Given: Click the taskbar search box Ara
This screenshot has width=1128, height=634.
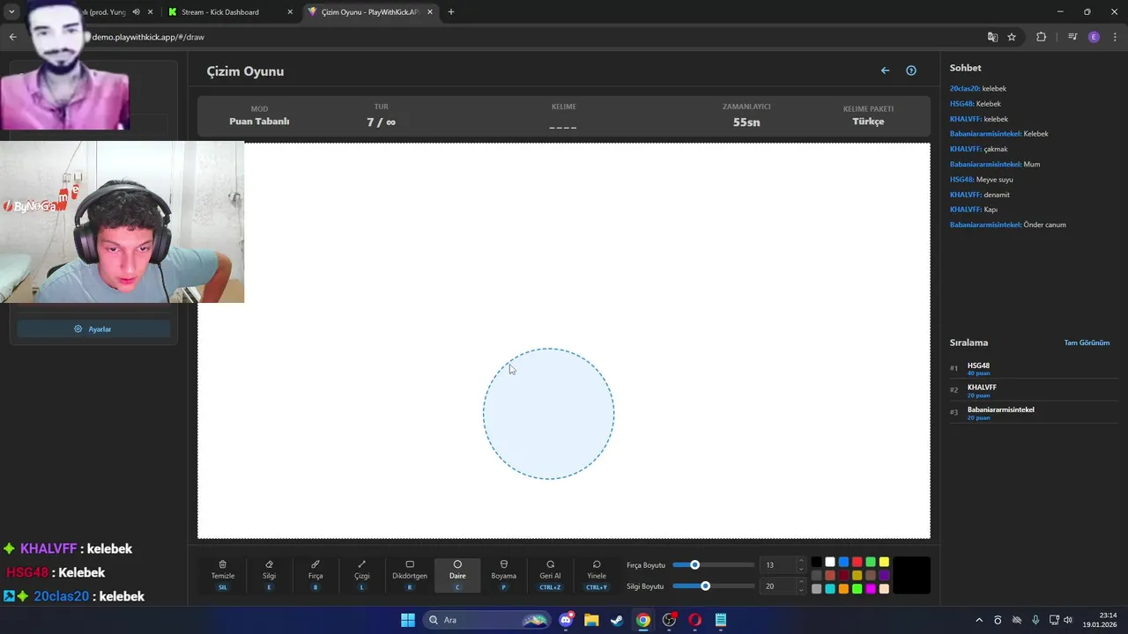Looking at the screenshot, I should [487, 620].
